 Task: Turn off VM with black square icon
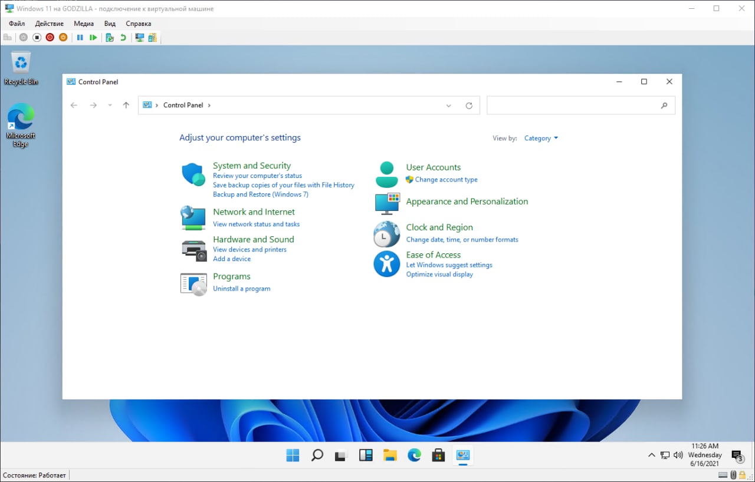pyautogui.click(x=37, y=37)
